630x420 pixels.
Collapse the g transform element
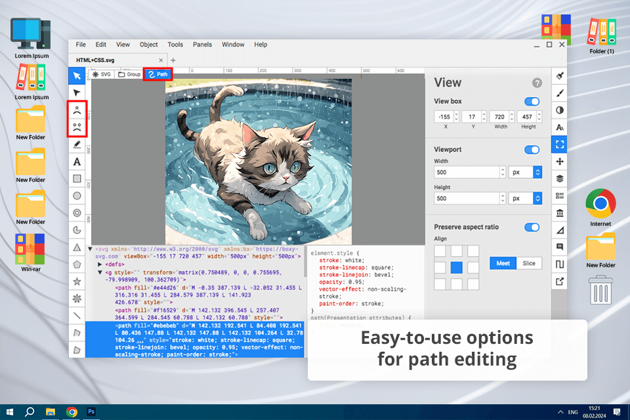[100, 272]
